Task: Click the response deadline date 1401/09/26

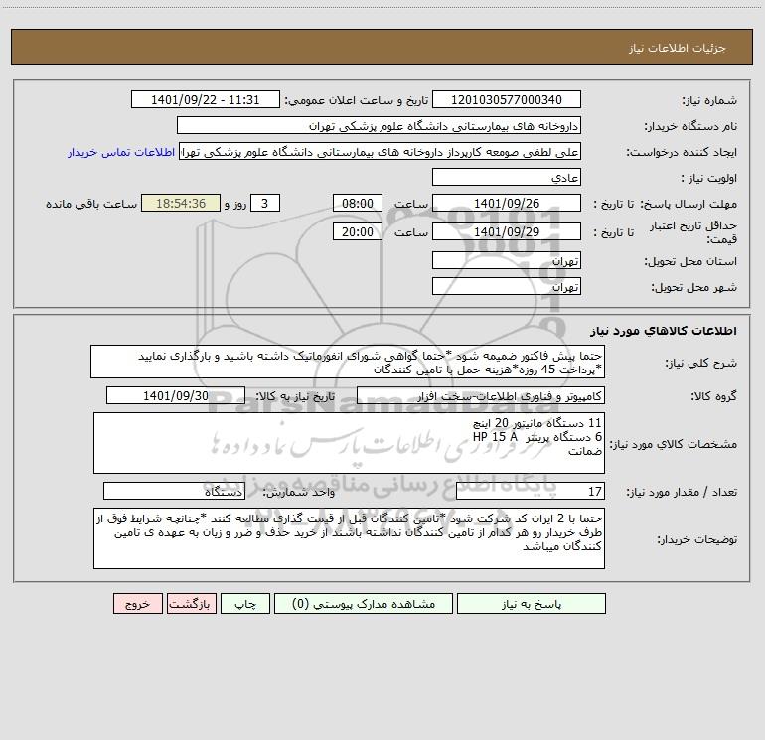Action: [x=507, y=203]
